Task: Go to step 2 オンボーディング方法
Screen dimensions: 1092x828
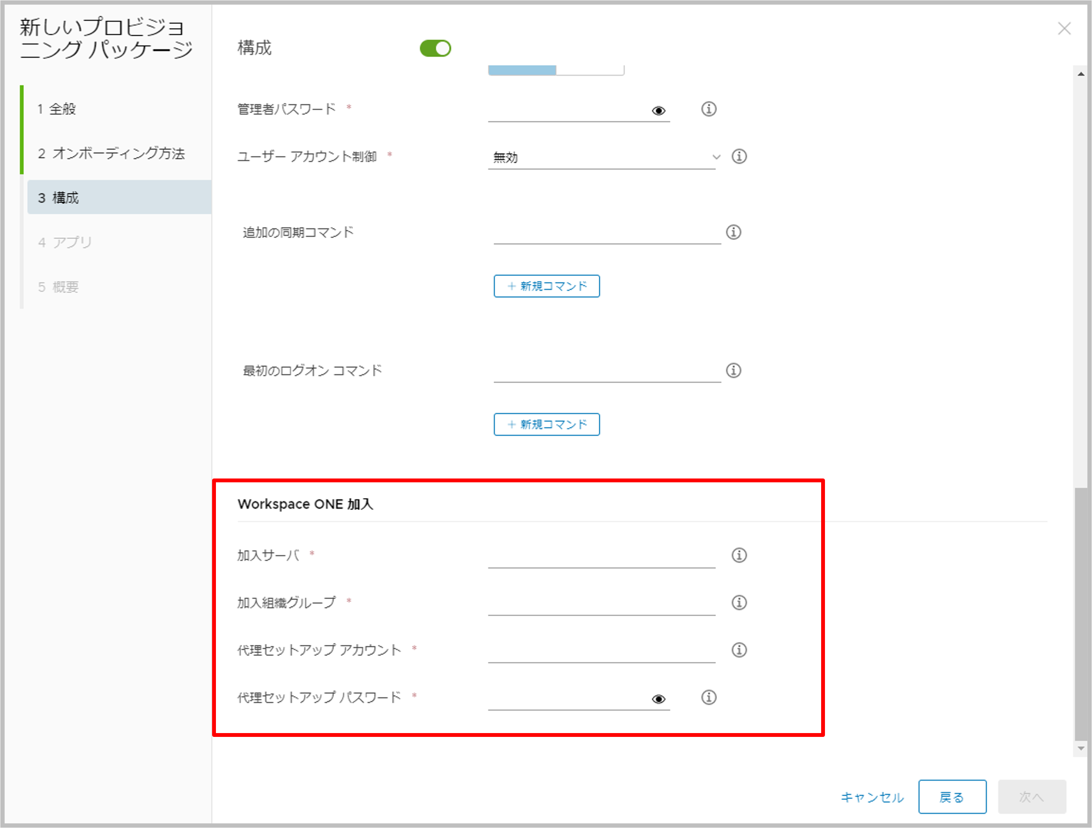Action: click(x=111, y=153)
